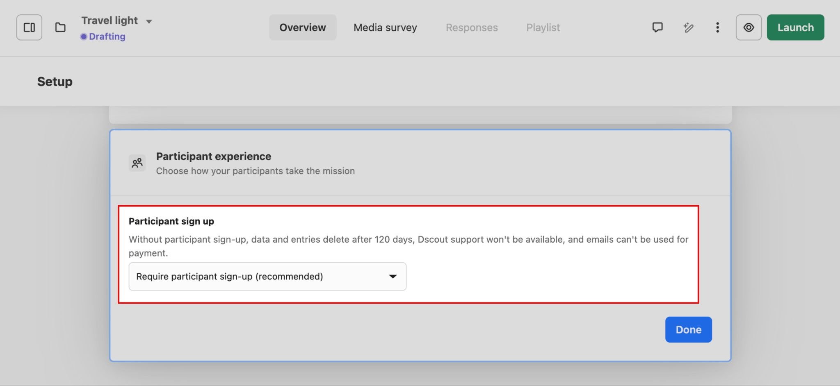Screen dimensions: 840x386
Task: Click the eye preview button
Action: [x=749, y=27]
